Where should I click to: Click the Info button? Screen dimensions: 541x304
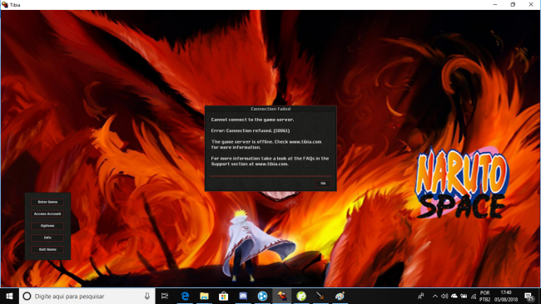(47, 238)
